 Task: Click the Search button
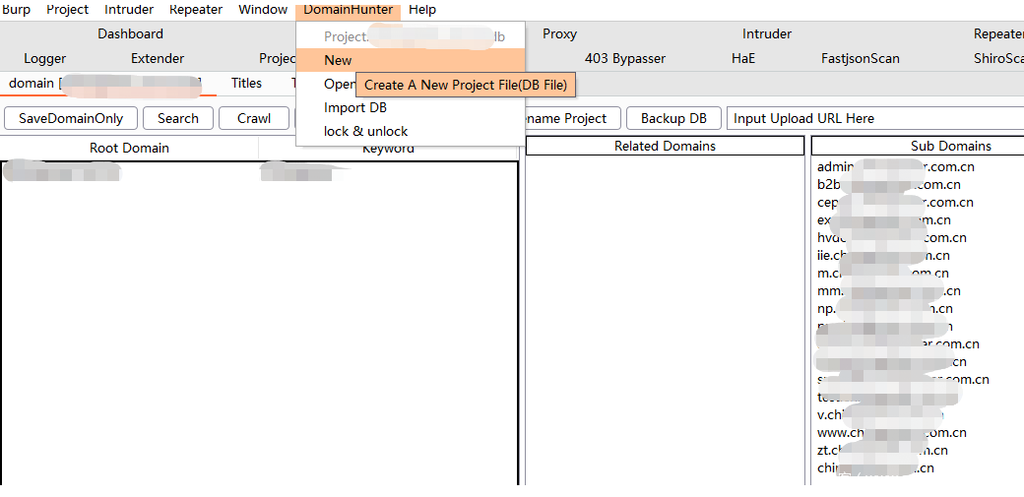click(x=178, y=118)
